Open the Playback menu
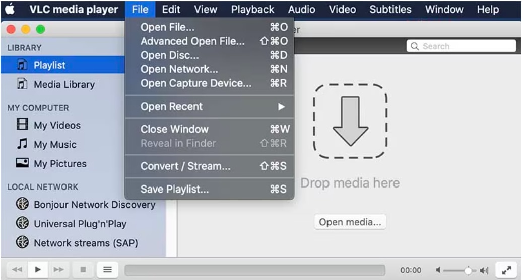 [252, 10]
